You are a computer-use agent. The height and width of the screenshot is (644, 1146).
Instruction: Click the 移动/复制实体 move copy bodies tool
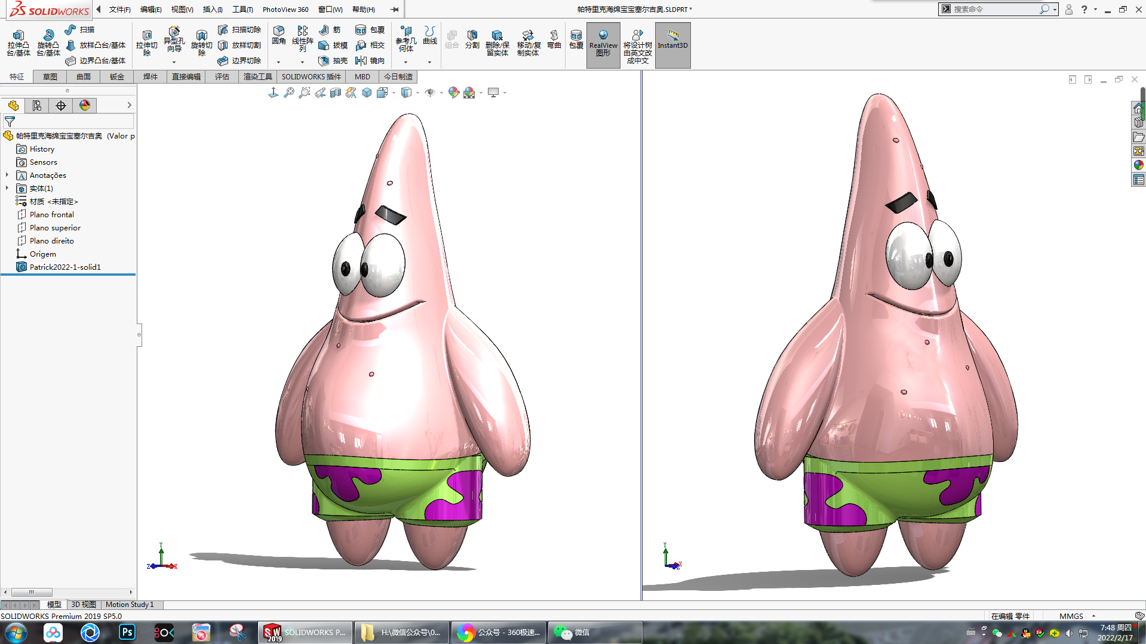click(528, 43)
